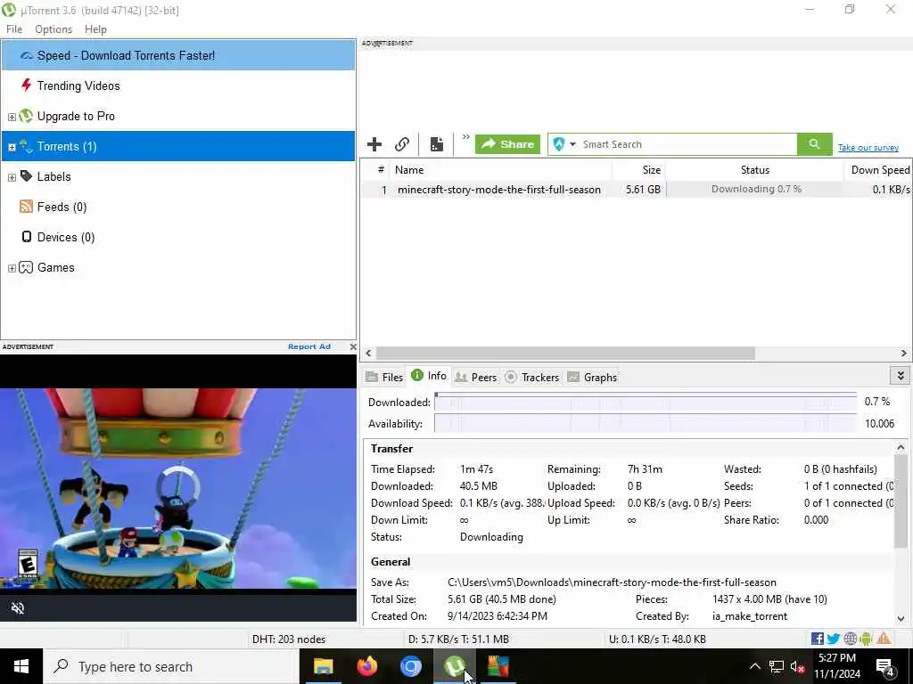Click the Labels tag icon

[x=26, y=176]
